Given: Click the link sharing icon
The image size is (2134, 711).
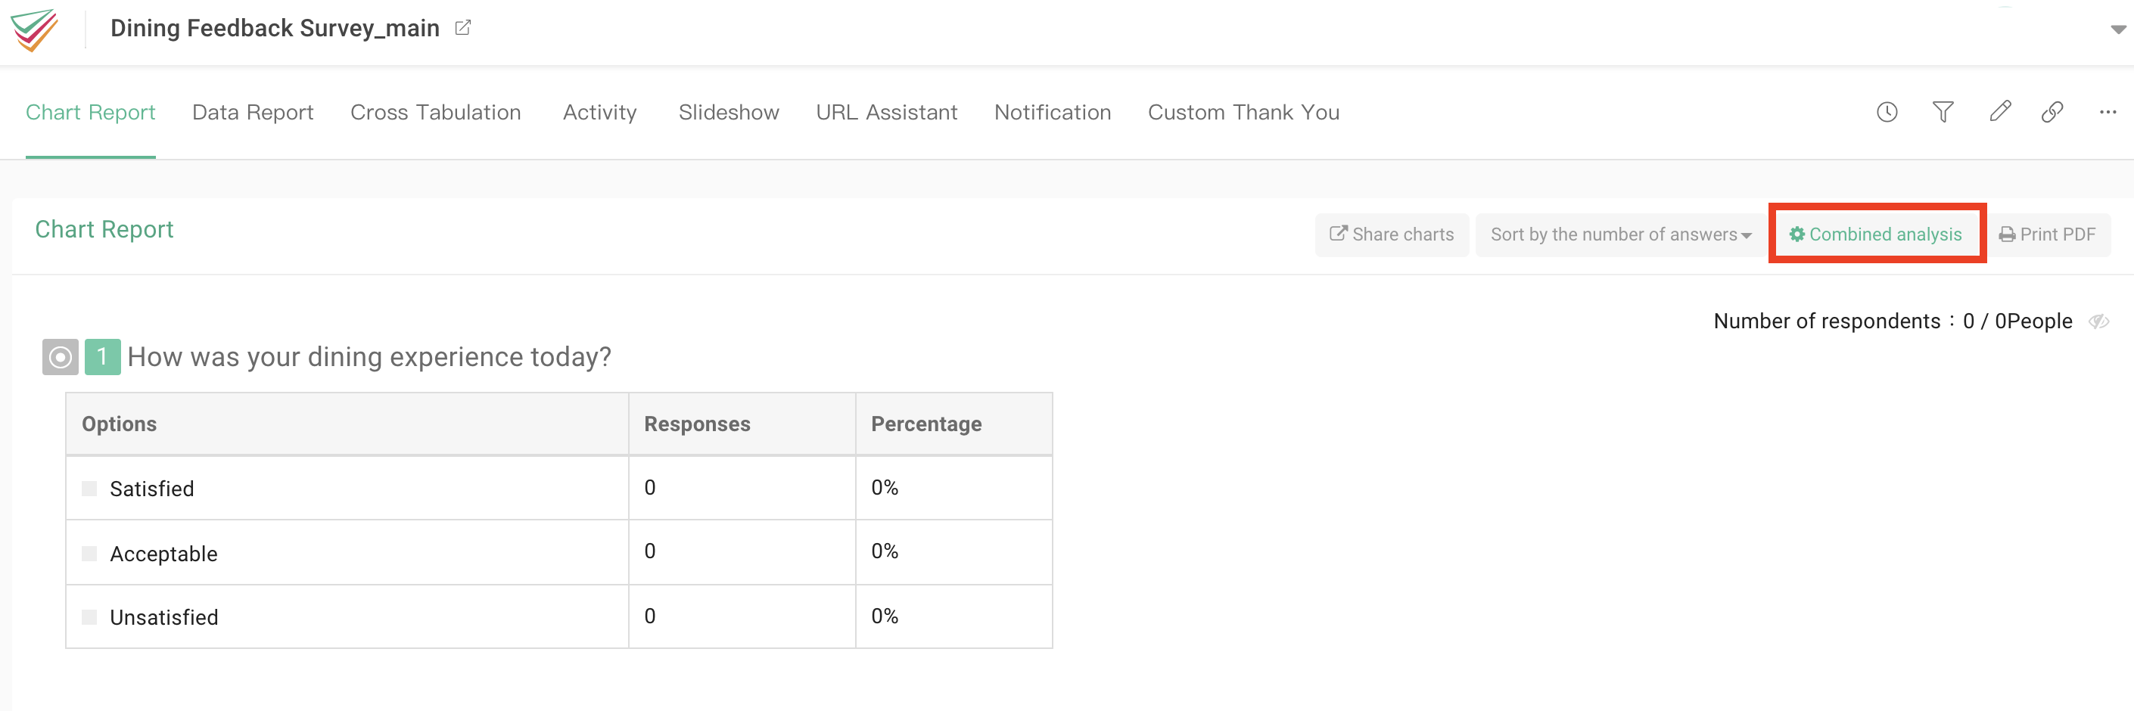Looking at the screenshot, I should click(2053, 112).
